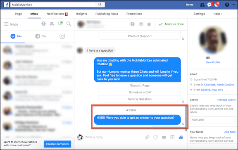Click the Create Promotion button
238x150 pixels.
pyautogui.click(x=57, y=144)
